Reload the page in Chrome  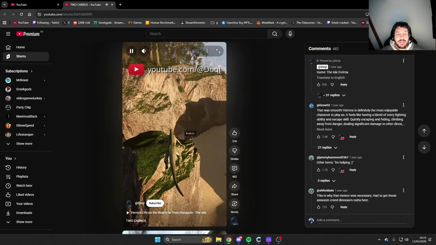pos(21,14)
